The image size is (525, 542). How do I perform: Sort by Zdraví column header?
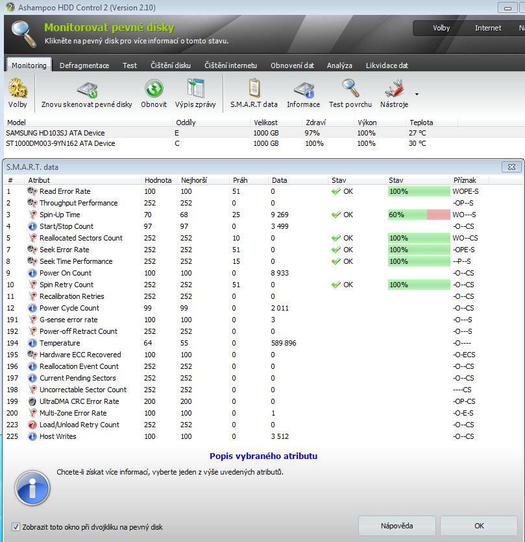327,123
